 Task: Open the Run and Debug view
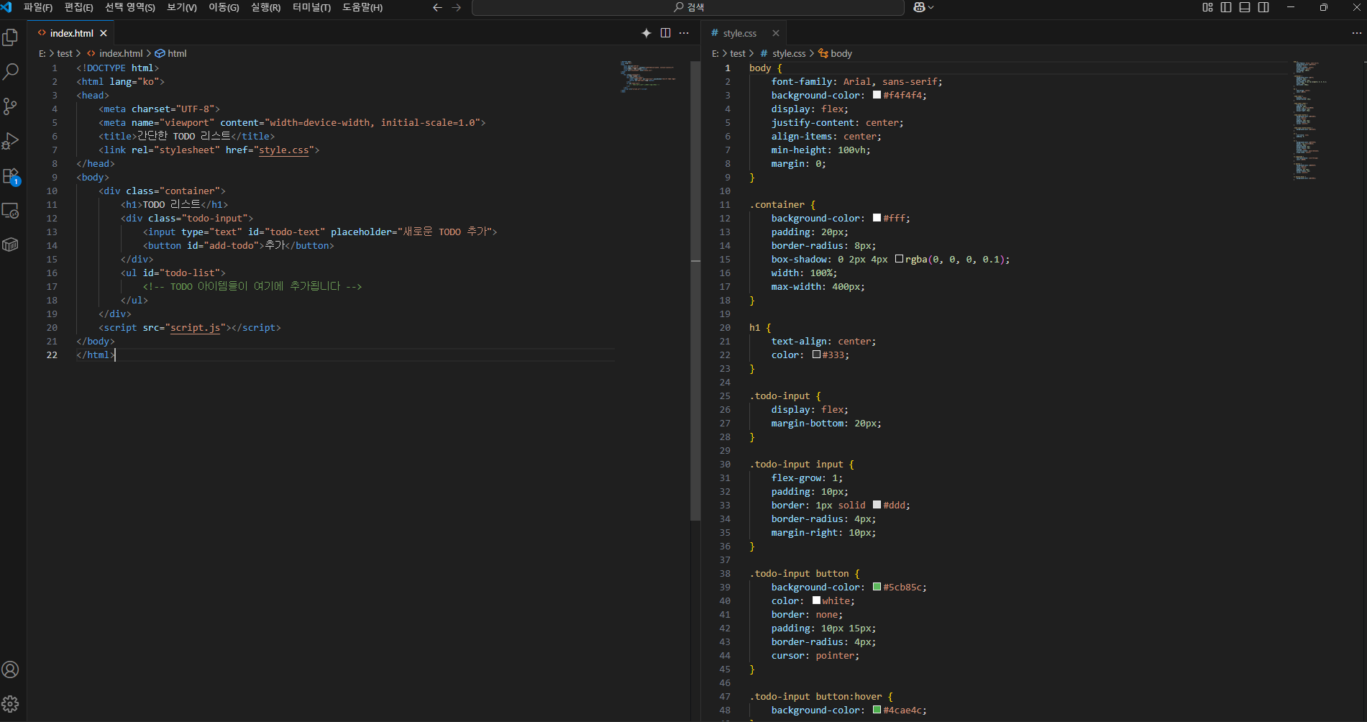[11, 141]
